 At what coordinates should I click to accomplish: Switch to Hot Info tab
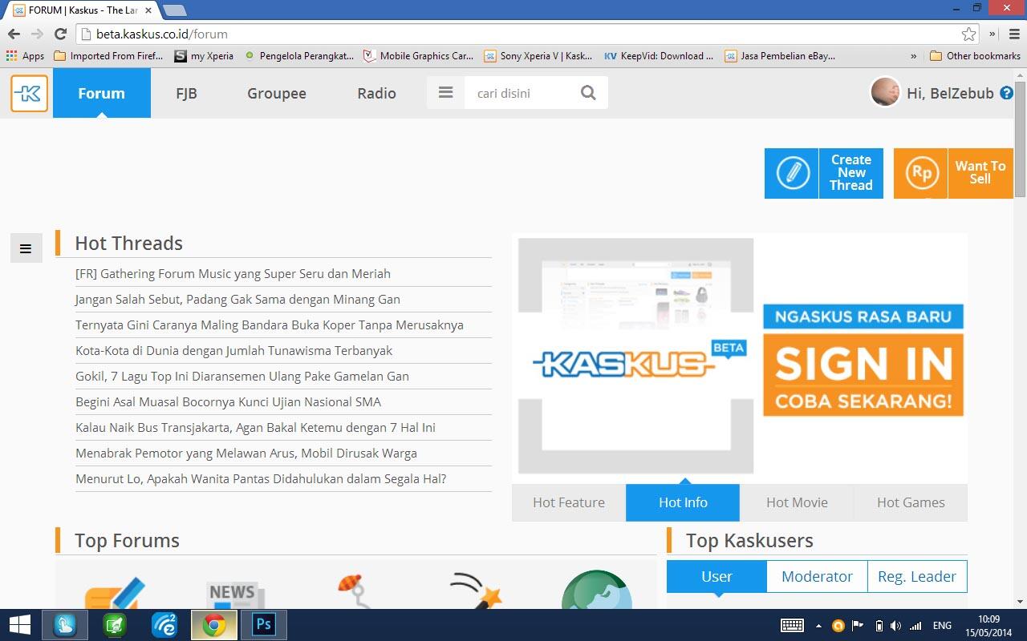point(683,502)
